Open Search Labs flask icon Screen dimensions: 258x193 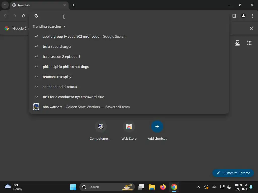pyautogui.click(x=237, y=43)
